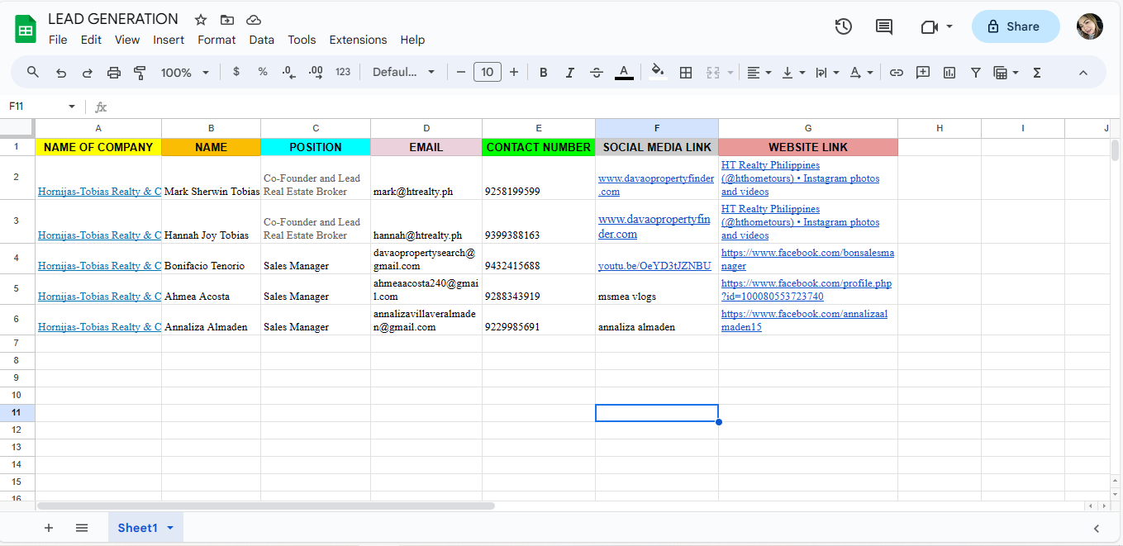This screenshot has height=546, width=1123.
Task: Select the WEBSITE LINK header cell
Action: coord(808,147)
